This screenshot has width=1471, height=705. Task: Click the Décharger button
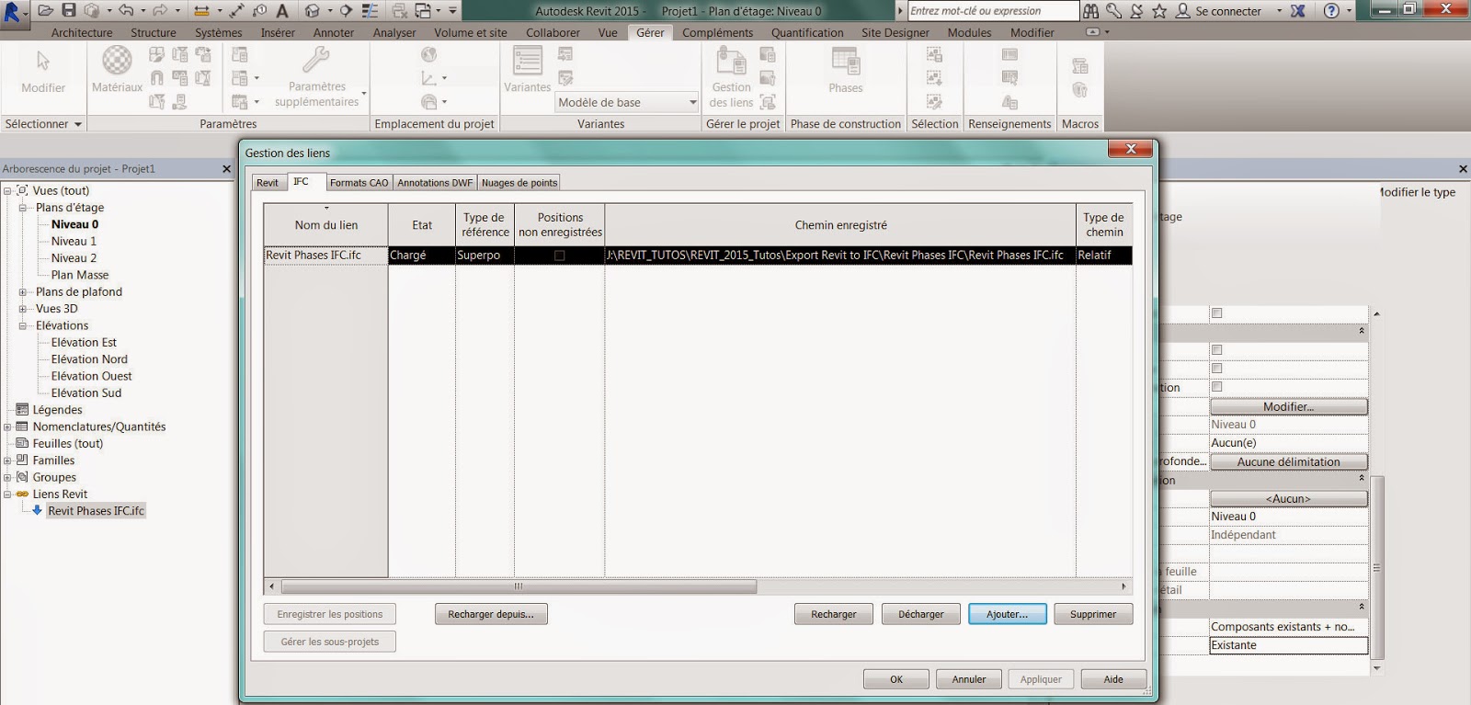(x=921, y=614)
